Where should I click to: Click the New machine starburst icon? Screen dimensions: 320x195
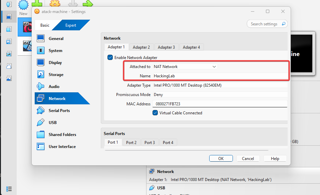coord(23,4)
